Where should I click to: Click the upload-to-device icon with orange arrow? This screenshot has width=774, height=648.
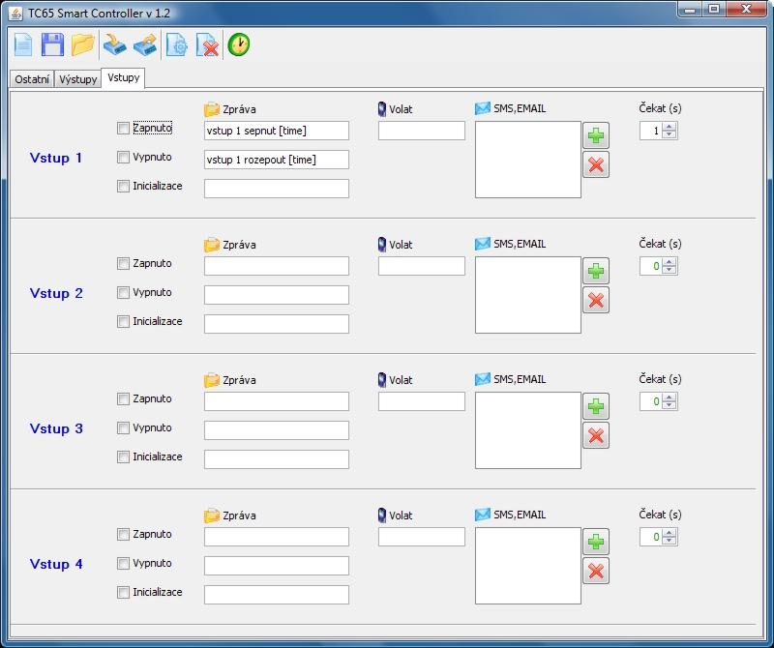145,44
